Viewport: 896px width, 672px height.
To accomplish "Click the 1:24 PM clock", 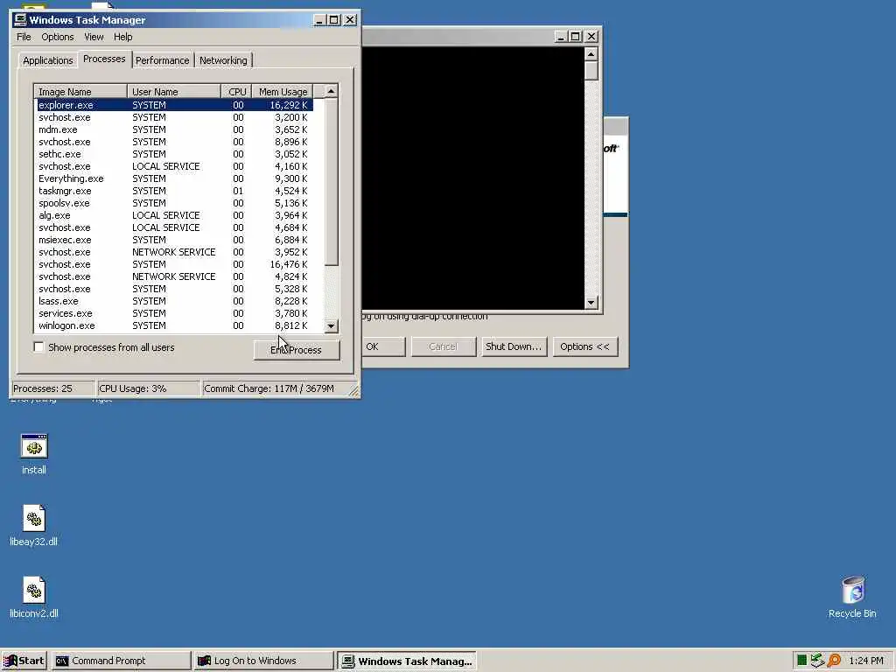I will [x=866, y=661].
